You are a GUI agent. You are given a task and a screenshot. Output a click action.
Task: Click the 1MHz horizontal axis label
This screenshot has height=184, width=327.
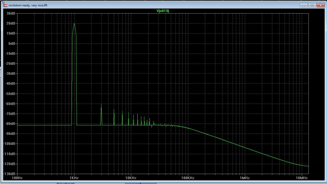coord(245,178)
